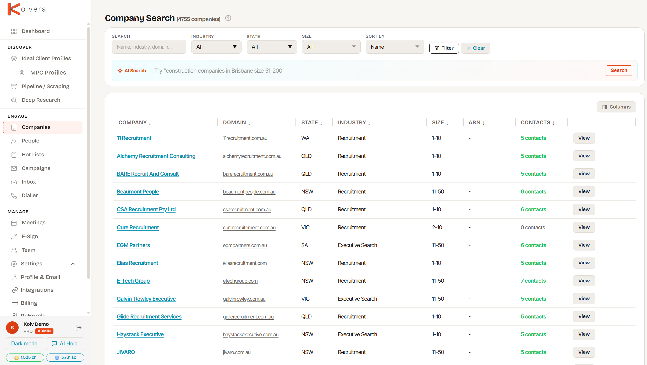Click the AI Search prompt field

tap(377, 71)
